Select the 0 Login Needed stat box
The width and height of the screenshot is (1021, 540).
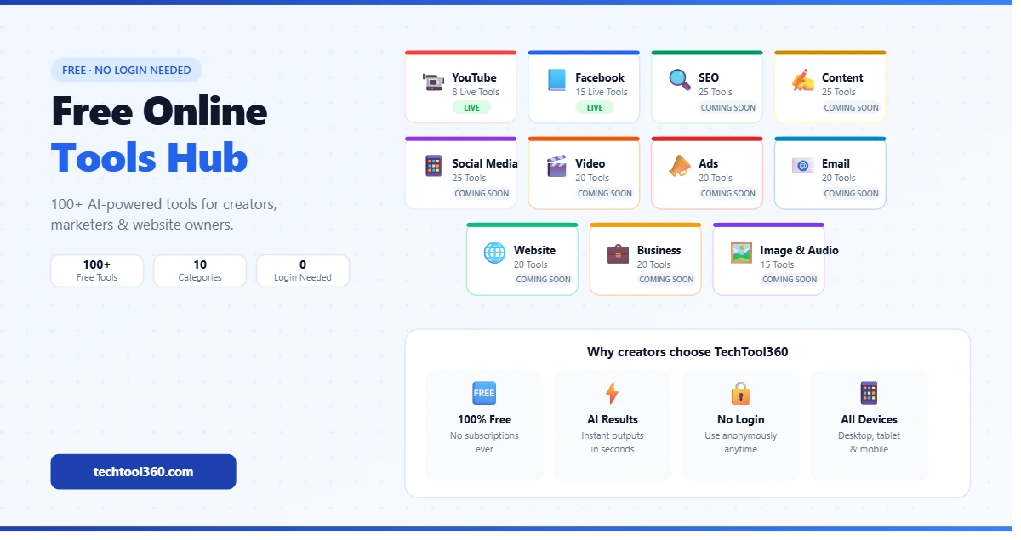[x=303, y=270]
